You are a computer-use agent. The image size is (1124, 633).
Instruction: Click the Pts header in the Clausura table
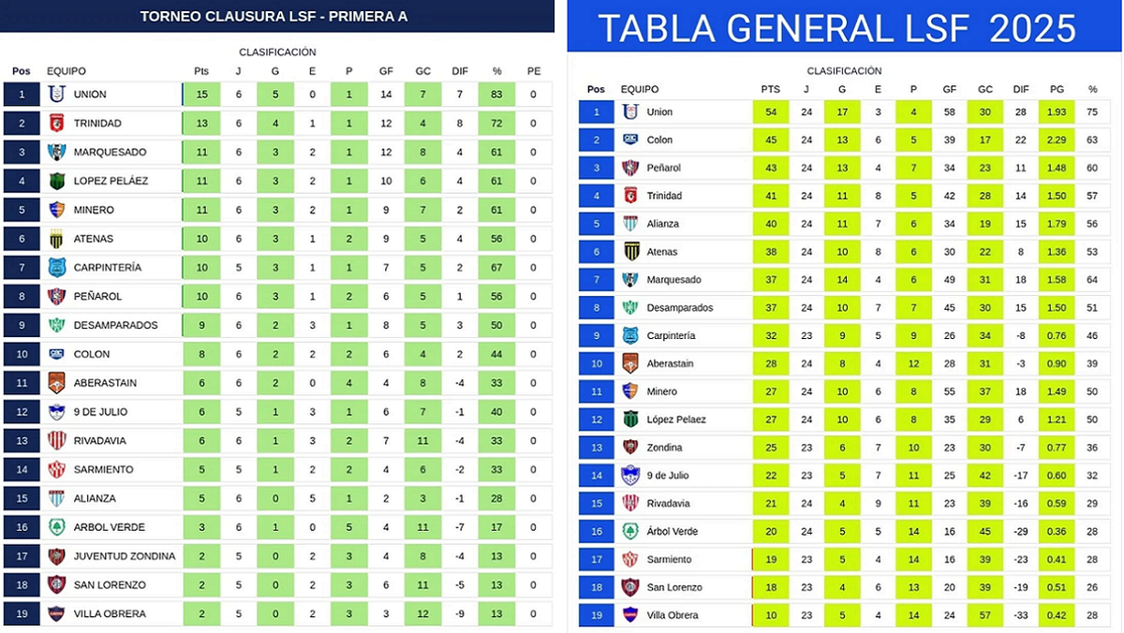pos(201,71)
